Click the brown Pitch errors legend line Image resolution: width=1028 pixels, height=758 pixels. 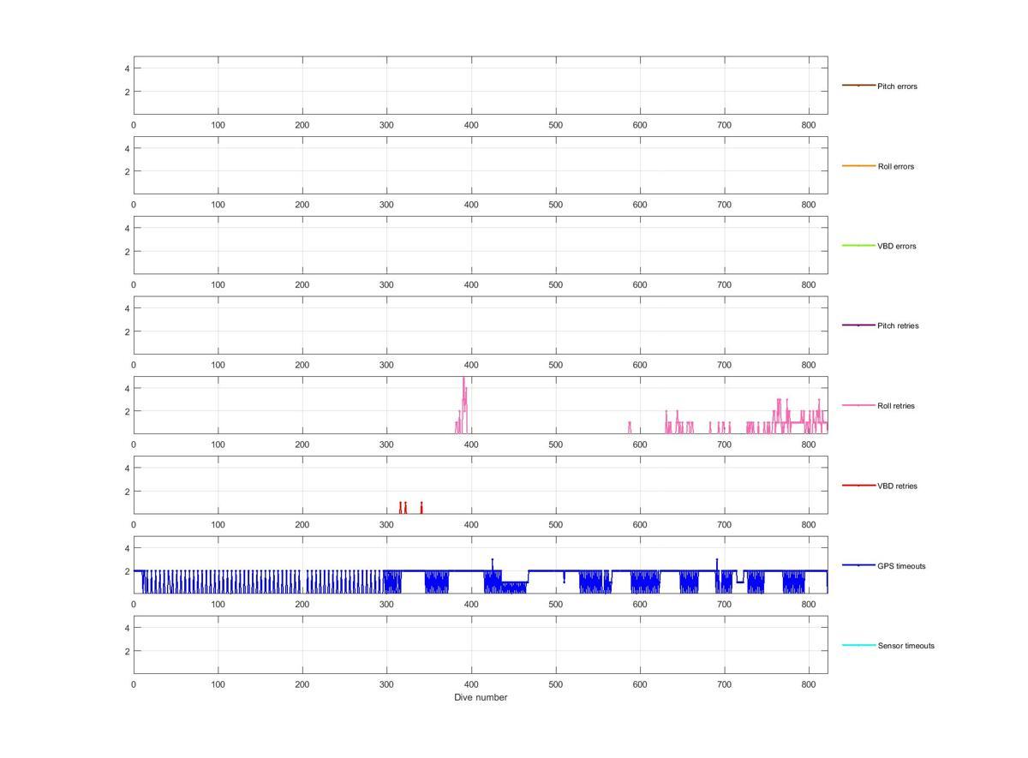[x=858, y=86]
